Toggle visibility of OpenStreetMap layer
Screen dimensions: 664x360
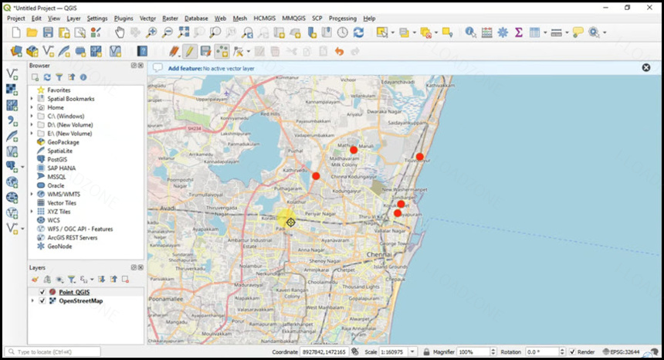coord(42,301)
